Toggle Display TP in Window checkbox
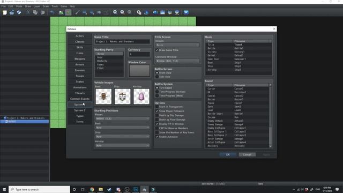The width and height of the screenshot is (343, 193). click(x=157, y=124)
